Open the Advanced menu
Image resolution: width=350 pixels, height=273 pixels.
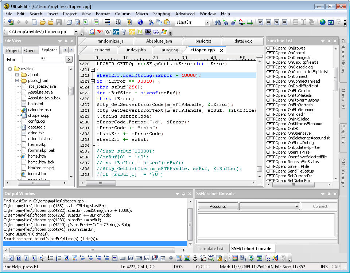pos(185,14)
